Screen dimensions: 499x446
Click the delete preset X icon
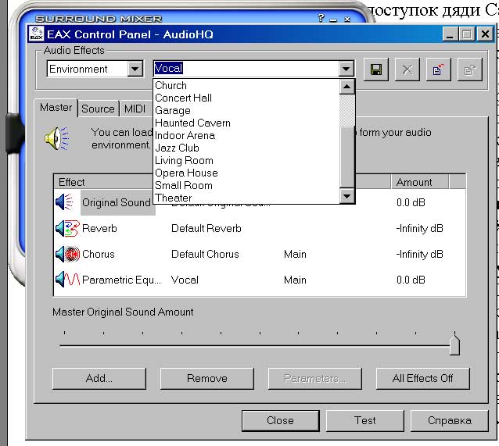[407, 70]
